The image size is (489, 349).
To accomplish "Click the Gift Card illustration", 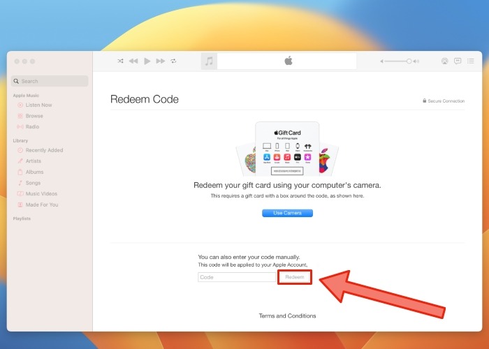I will (287, 149).
